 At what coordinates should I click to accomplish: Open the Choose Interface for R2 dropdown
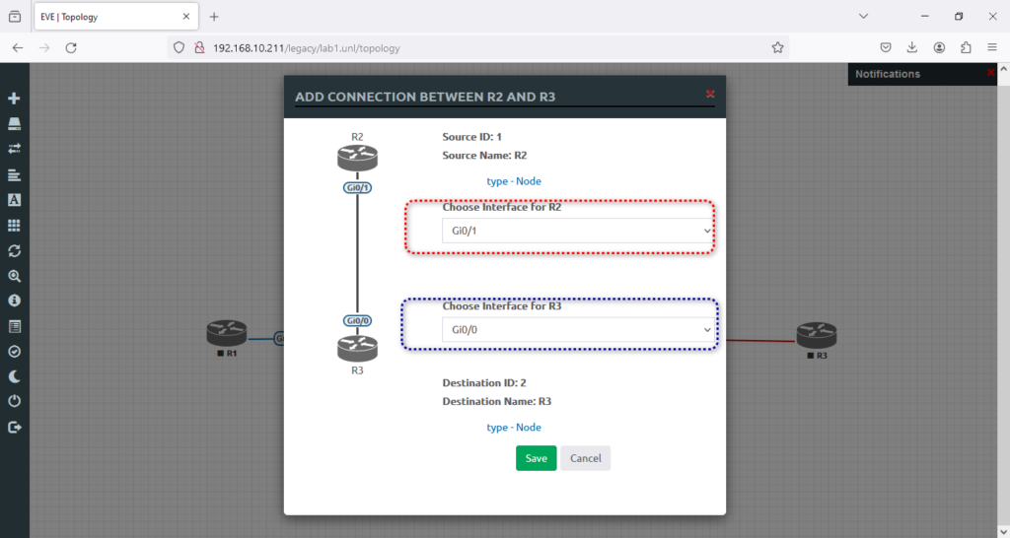tap(578, 231)
